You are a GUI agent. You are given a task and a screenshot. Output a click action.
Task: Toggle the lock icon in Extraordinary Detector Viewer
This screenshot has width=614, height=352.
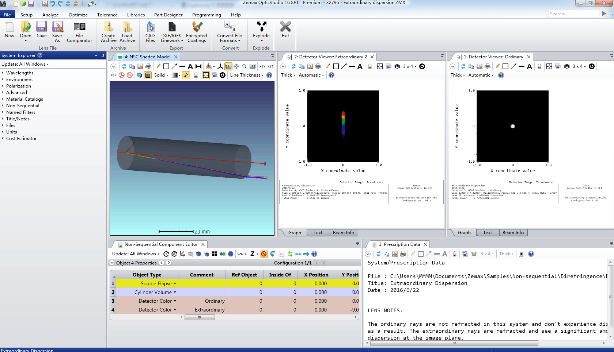(370, 66)
